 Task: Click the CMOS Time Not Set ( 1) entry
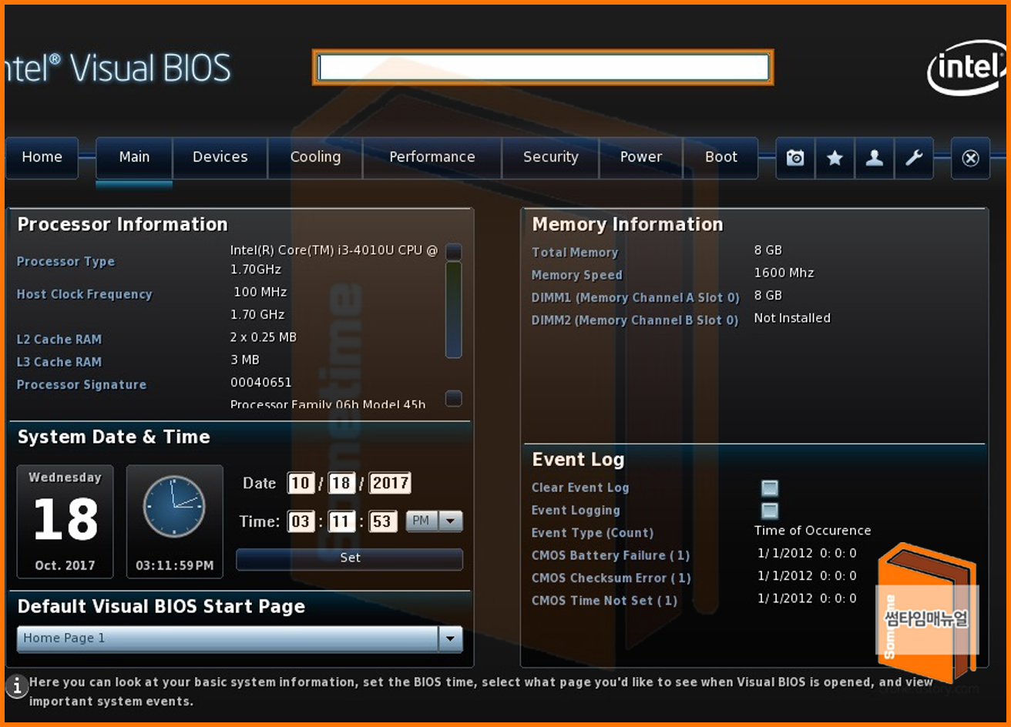pos(604,601)
